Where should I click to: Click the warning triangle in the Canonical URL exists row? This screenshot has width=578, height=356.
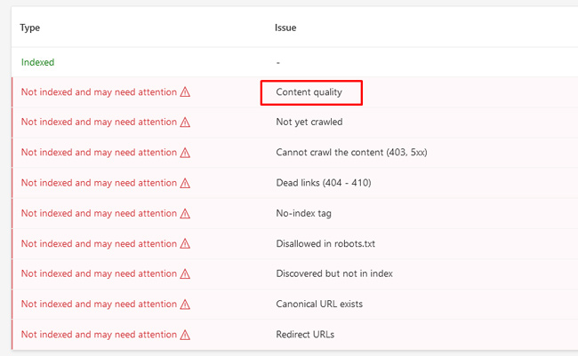pyautogui.click(x=185, y=304)
